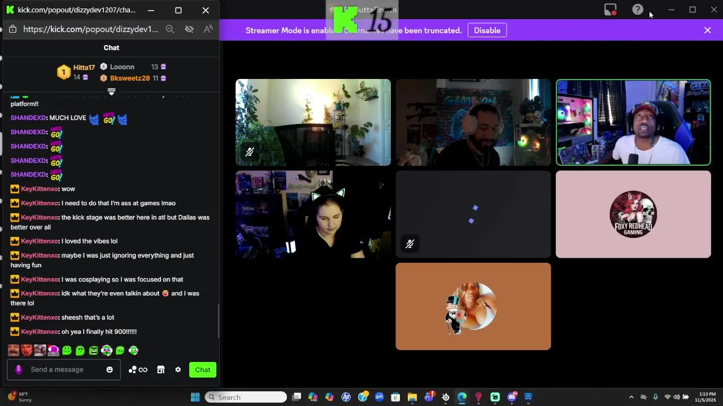Screen dimensions: 723x406
Task: Open HP app from the taskbar
Action: point(346,397)
